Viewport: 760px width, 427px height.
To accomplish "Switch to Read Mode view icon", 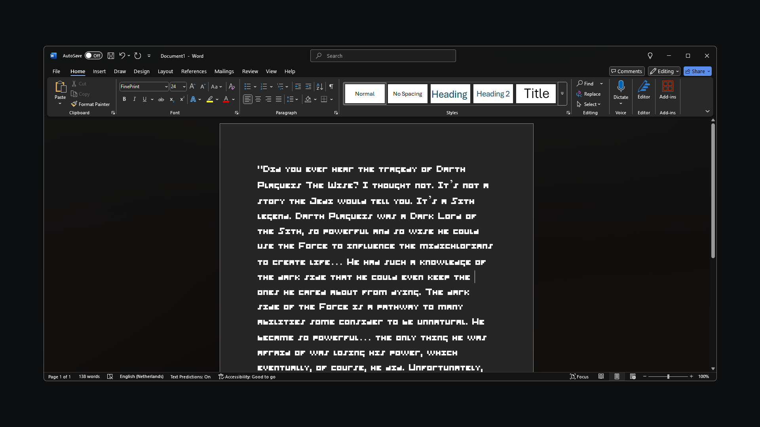I will coord(601,376).
